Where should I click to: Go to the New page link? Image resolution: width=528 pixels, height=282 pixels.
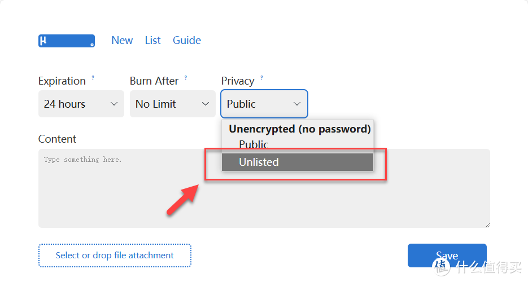point(122,41)
